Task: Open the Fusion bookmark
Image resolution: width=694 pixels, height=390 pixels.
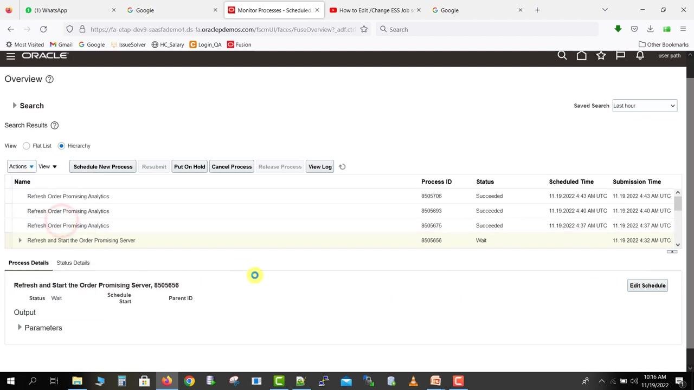Action: point(239,44)
